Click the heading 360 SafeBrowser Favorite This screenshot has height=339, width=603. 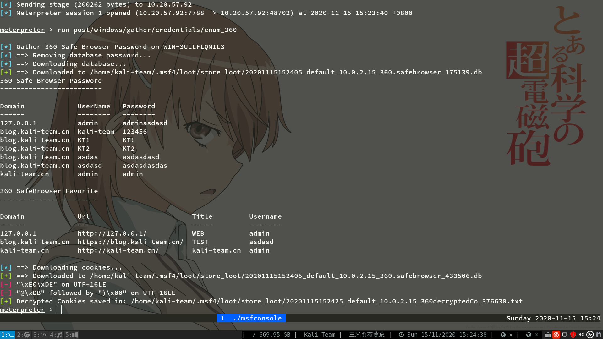[x=49, y=191]
